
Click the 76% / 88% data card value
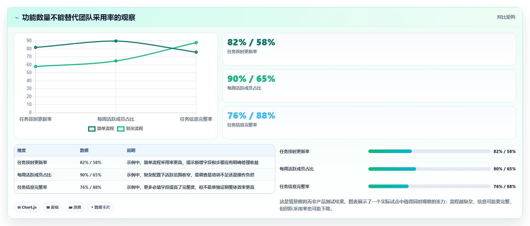coord(251,115)
